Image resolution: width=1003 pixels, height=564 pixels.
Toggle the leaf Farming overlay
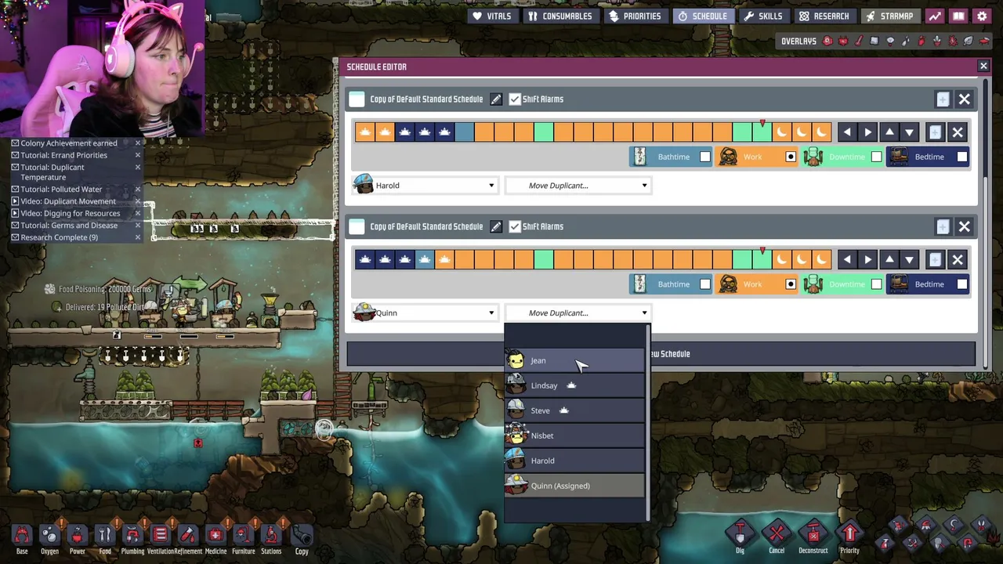tap(969, 41)
